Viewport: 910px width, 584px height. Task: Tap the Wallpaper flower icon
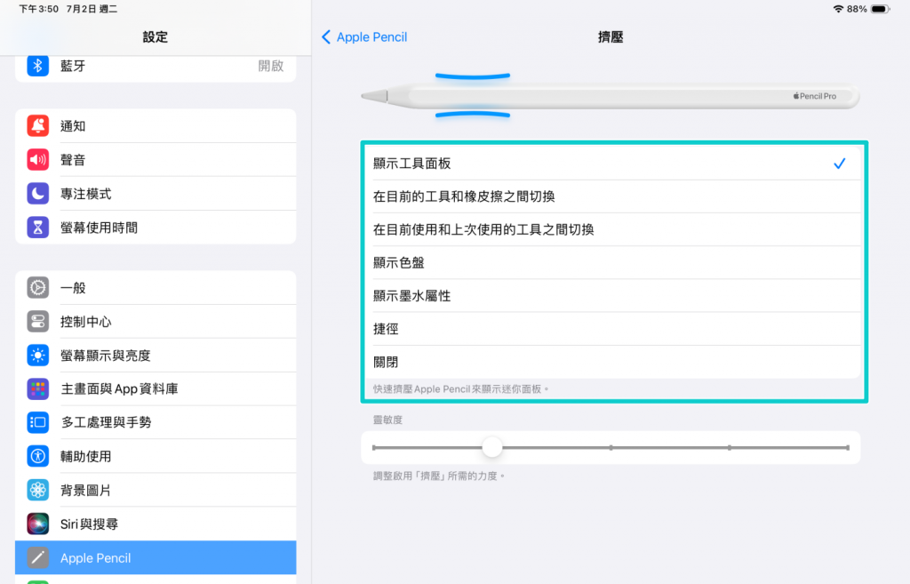[x=37, y=490]
